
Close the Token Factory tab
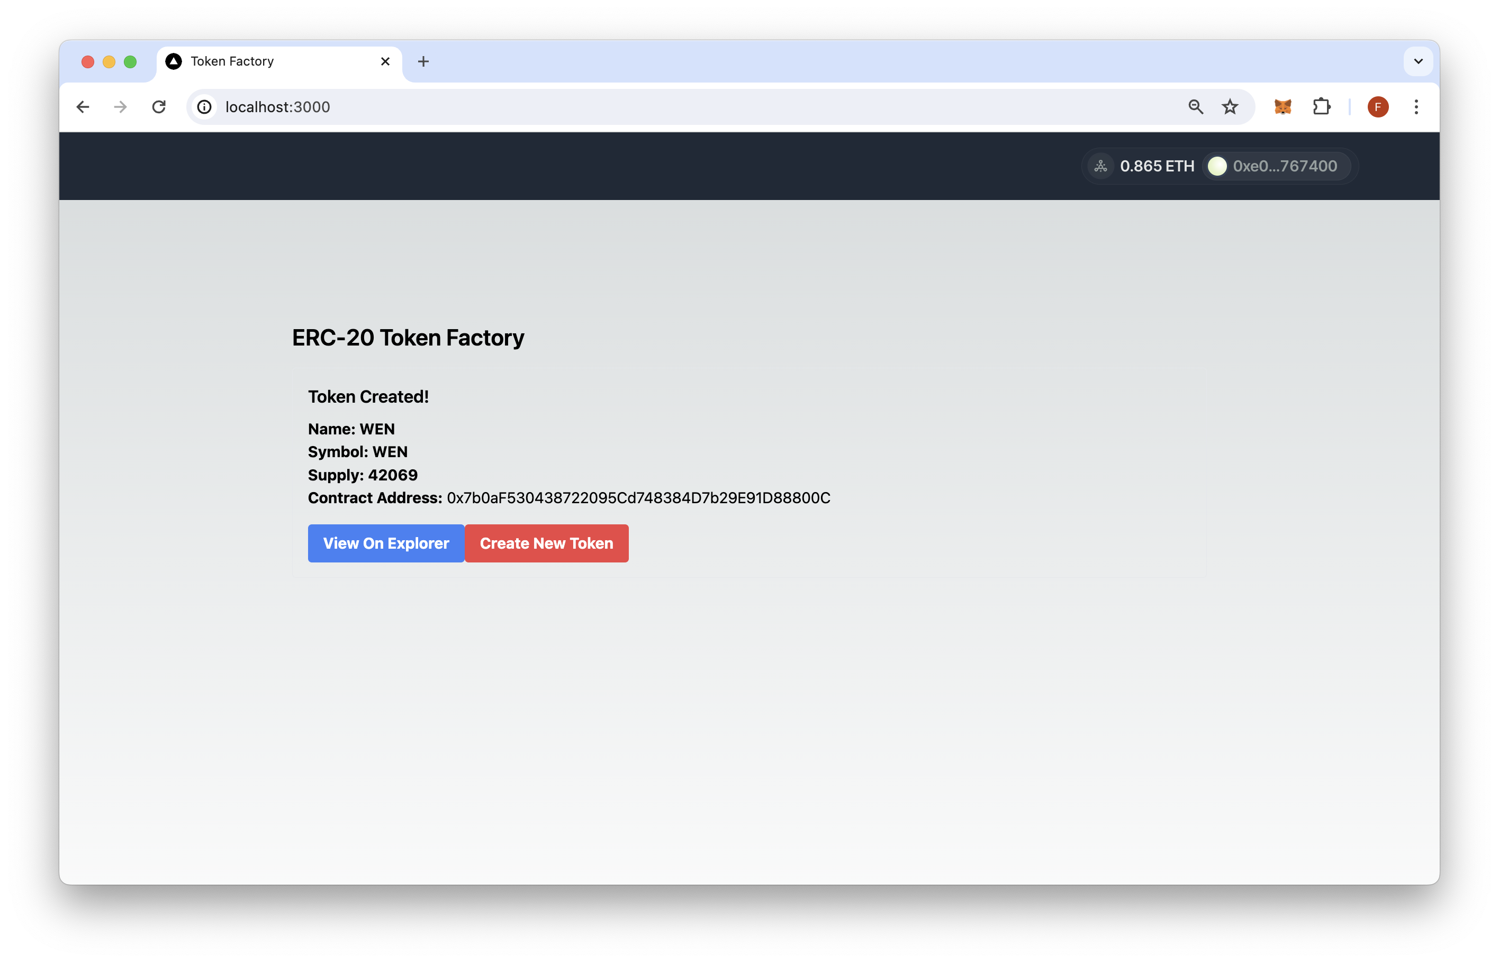point(385,61)
